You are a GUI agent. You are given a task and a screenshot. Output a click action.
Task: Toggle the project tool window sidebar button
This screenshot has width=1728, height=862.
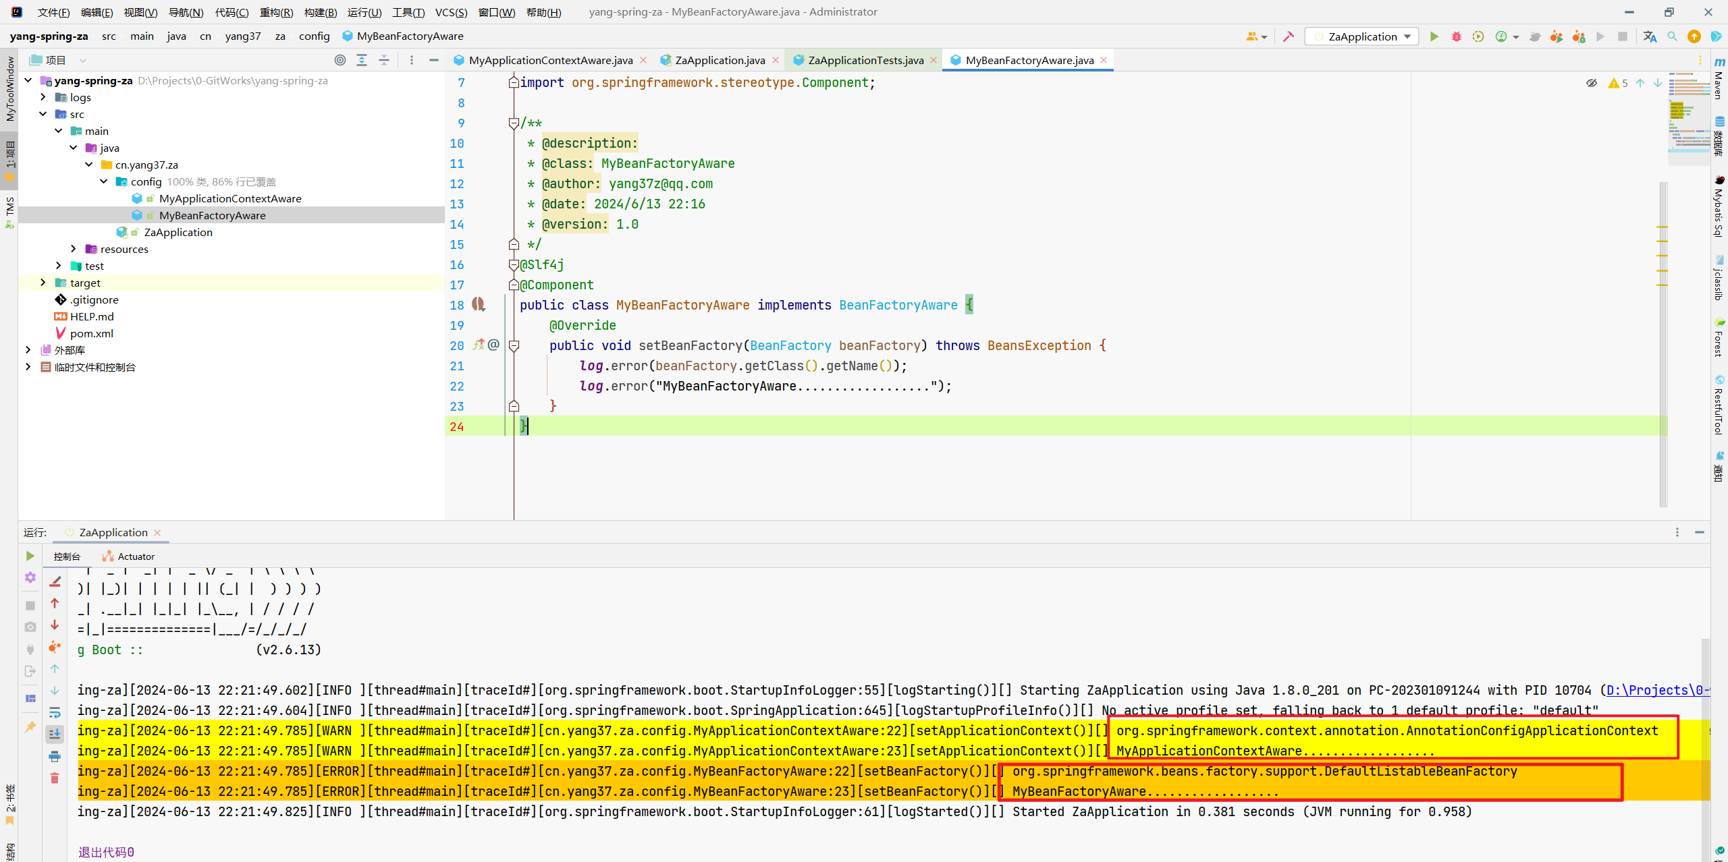pos(9,162)
